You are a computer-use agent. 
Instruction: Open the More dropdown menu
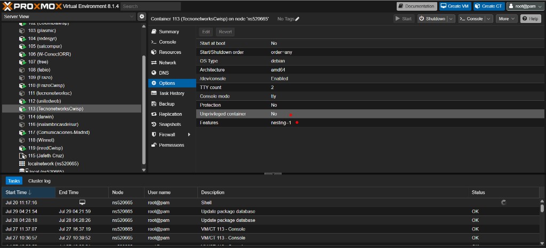(507, 19)
